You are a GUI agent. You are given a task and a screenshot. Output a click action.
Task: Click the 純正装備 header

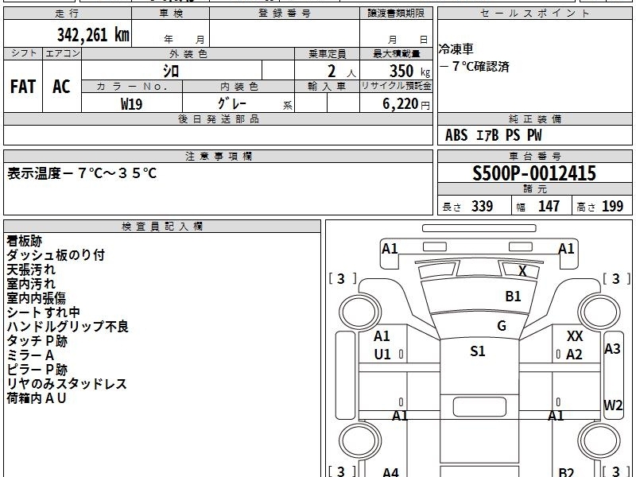click(534, 119)
